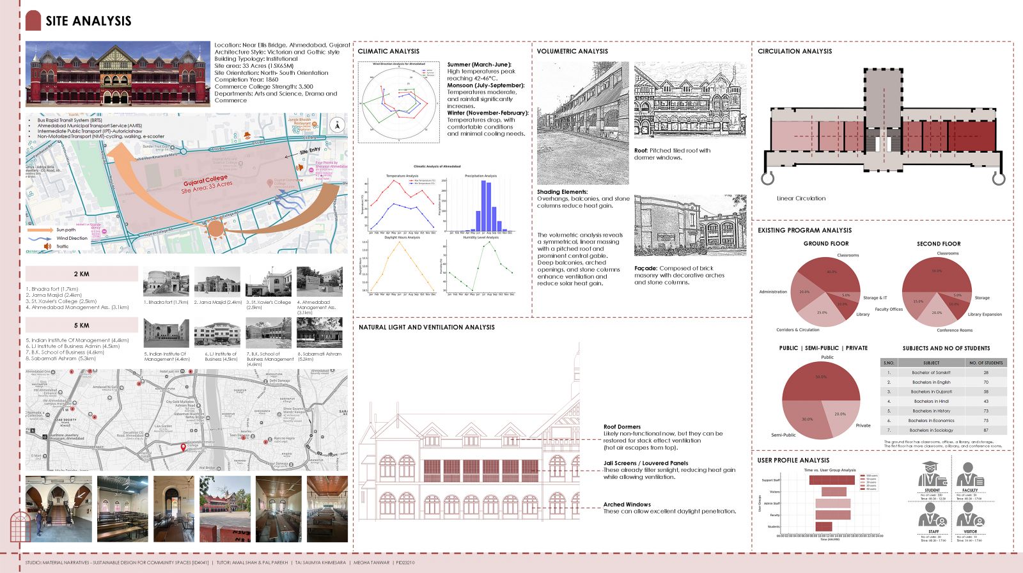Image resolution: width=1023 pixels, height=573 pixels.
Task: Click the north arrow compass on site map
Action: pos(338,125)
